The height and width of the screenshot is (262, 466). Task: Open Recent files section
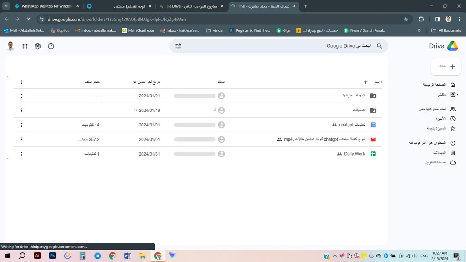445,119
